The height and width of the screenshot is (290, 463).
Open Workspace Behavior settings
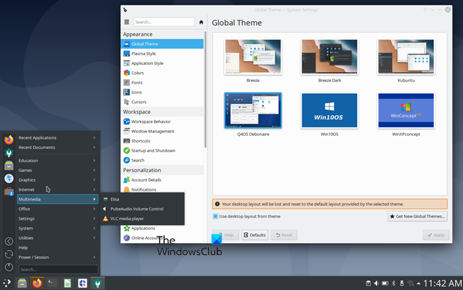[x=162, y=122]
